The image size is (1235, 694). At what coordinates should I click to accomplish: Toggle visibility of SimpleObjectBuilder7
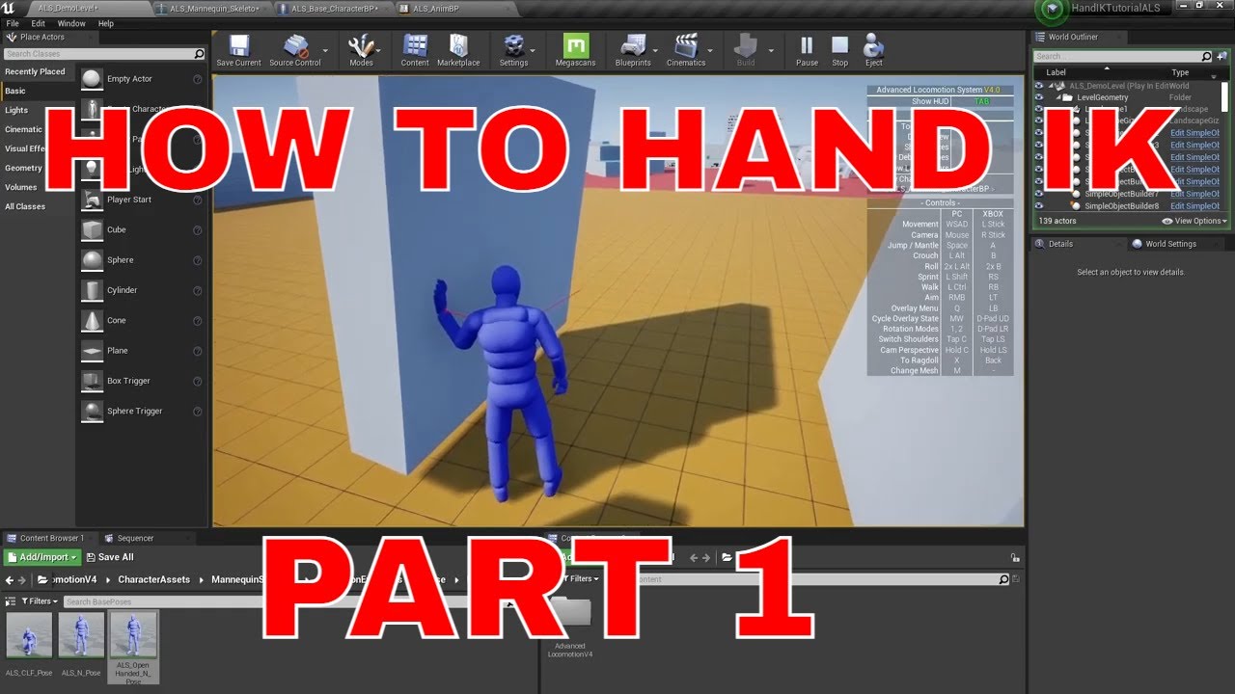coord(1039,194)
